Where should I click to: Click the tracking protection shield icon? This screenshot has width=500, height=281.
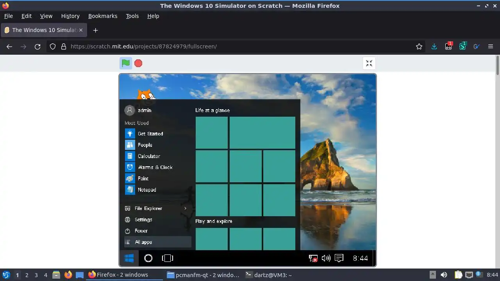[x=53, y=46]
